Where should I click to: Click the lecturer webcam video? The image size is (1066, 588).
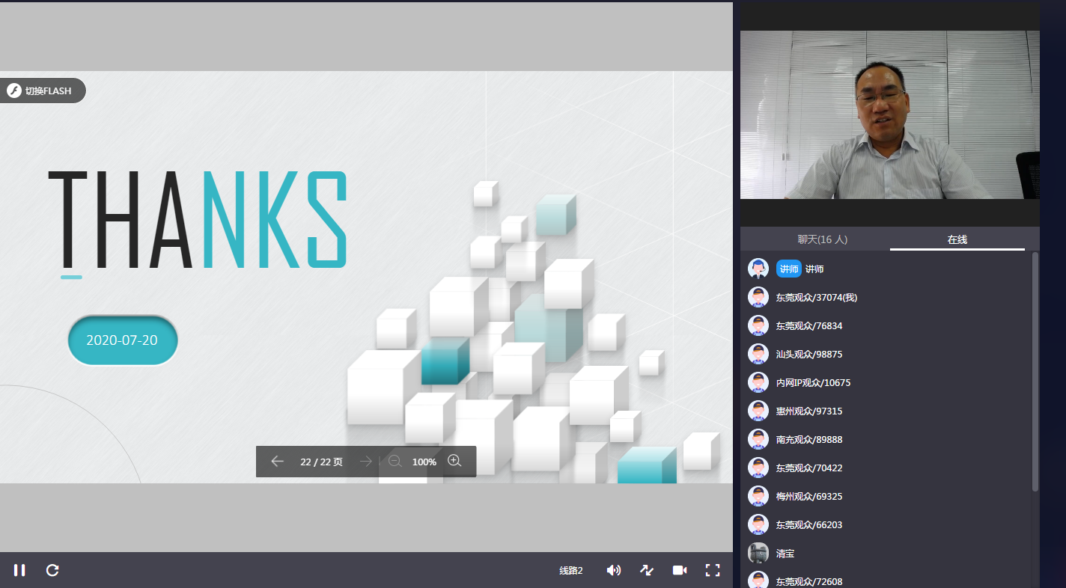(889, 114)
